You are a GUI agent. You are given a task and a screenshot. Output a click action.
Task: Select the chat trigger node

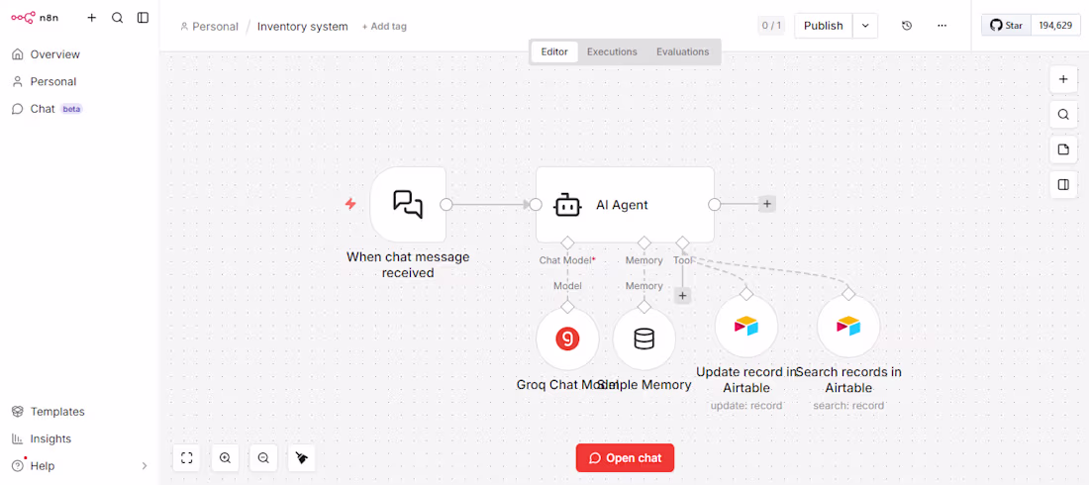[x=408, y=204]
